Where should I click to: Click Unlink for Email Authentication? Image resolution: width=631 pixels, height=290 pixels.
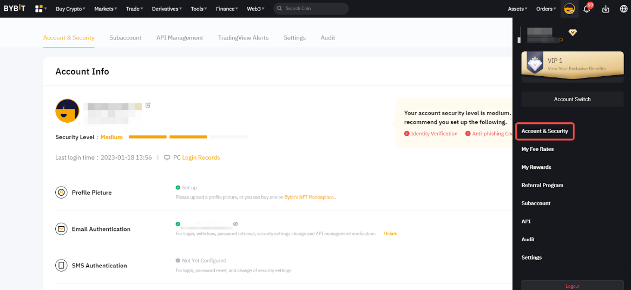(x=390, y=234)
